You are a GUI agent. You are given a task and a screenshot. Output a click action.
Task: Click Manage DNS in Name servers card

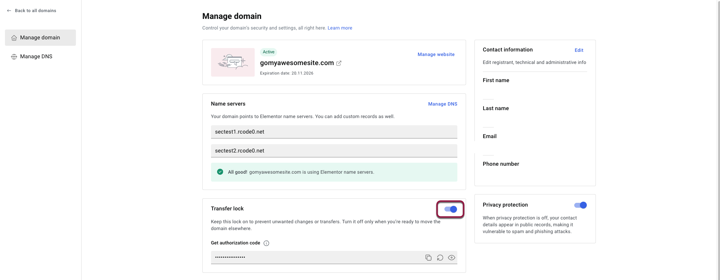click(x=443, y=104)
